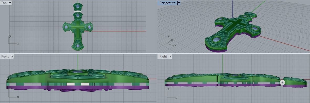Select the Top viewport title label
Screen dimensions: 310x103
4,3
